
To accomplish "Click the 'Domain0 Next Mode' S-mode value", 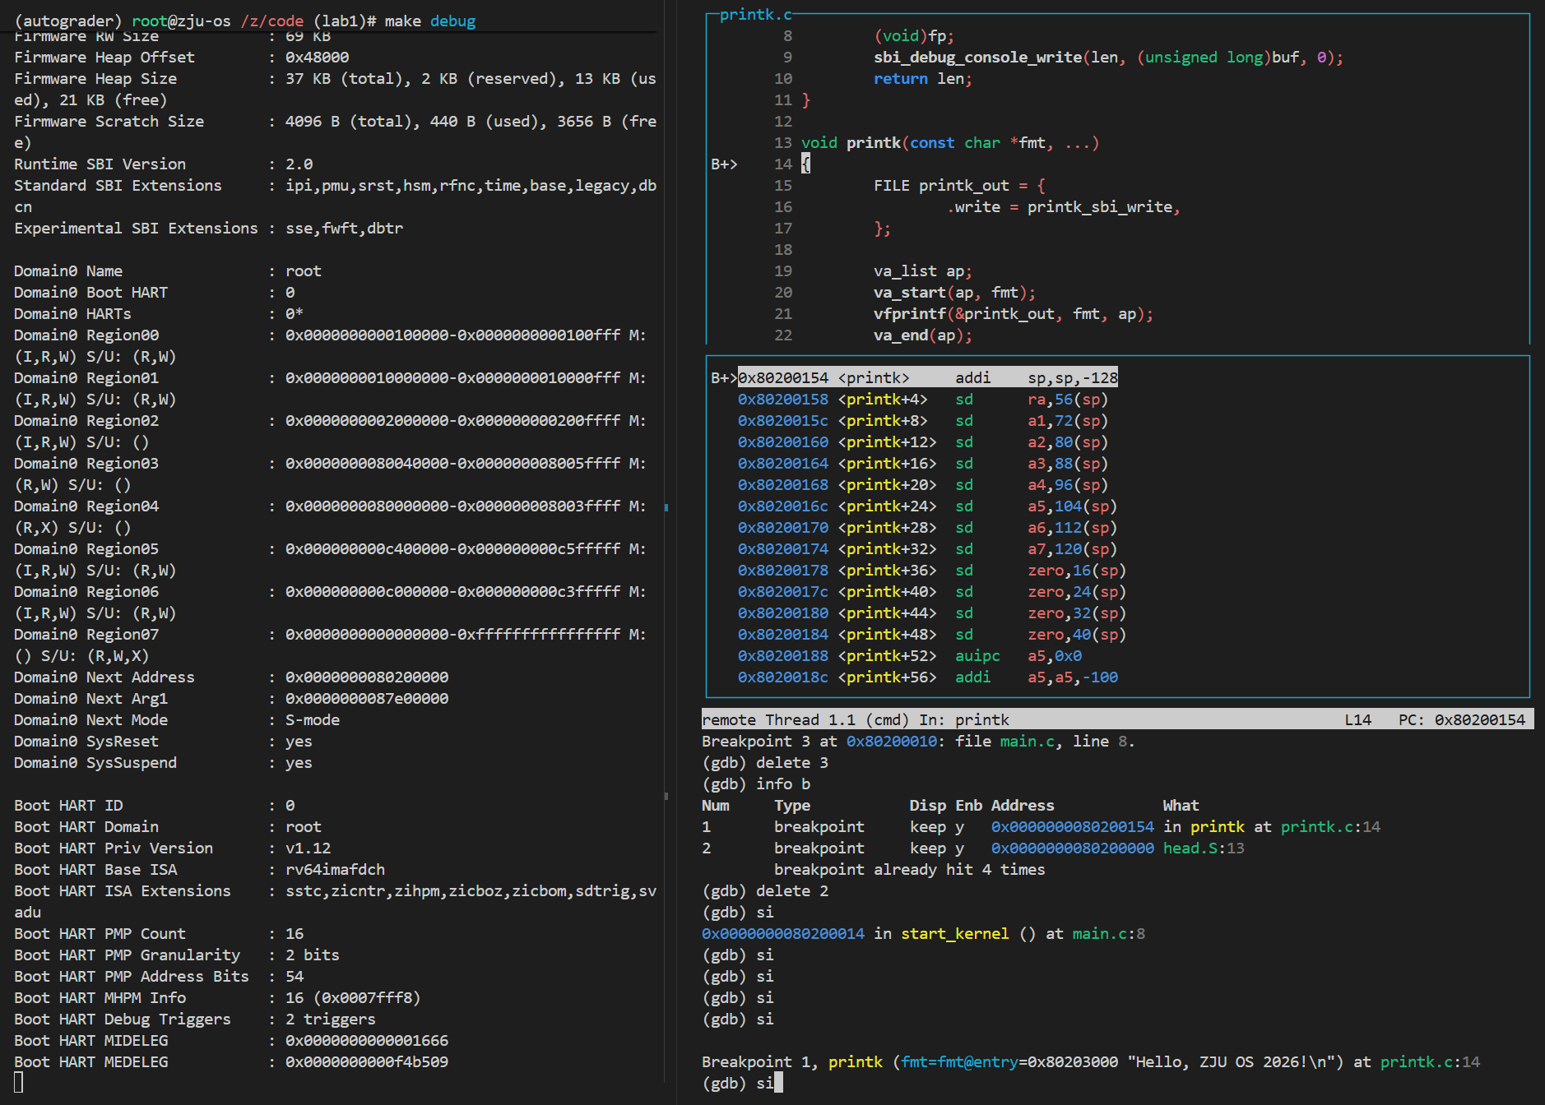I will tap(313, 720).
